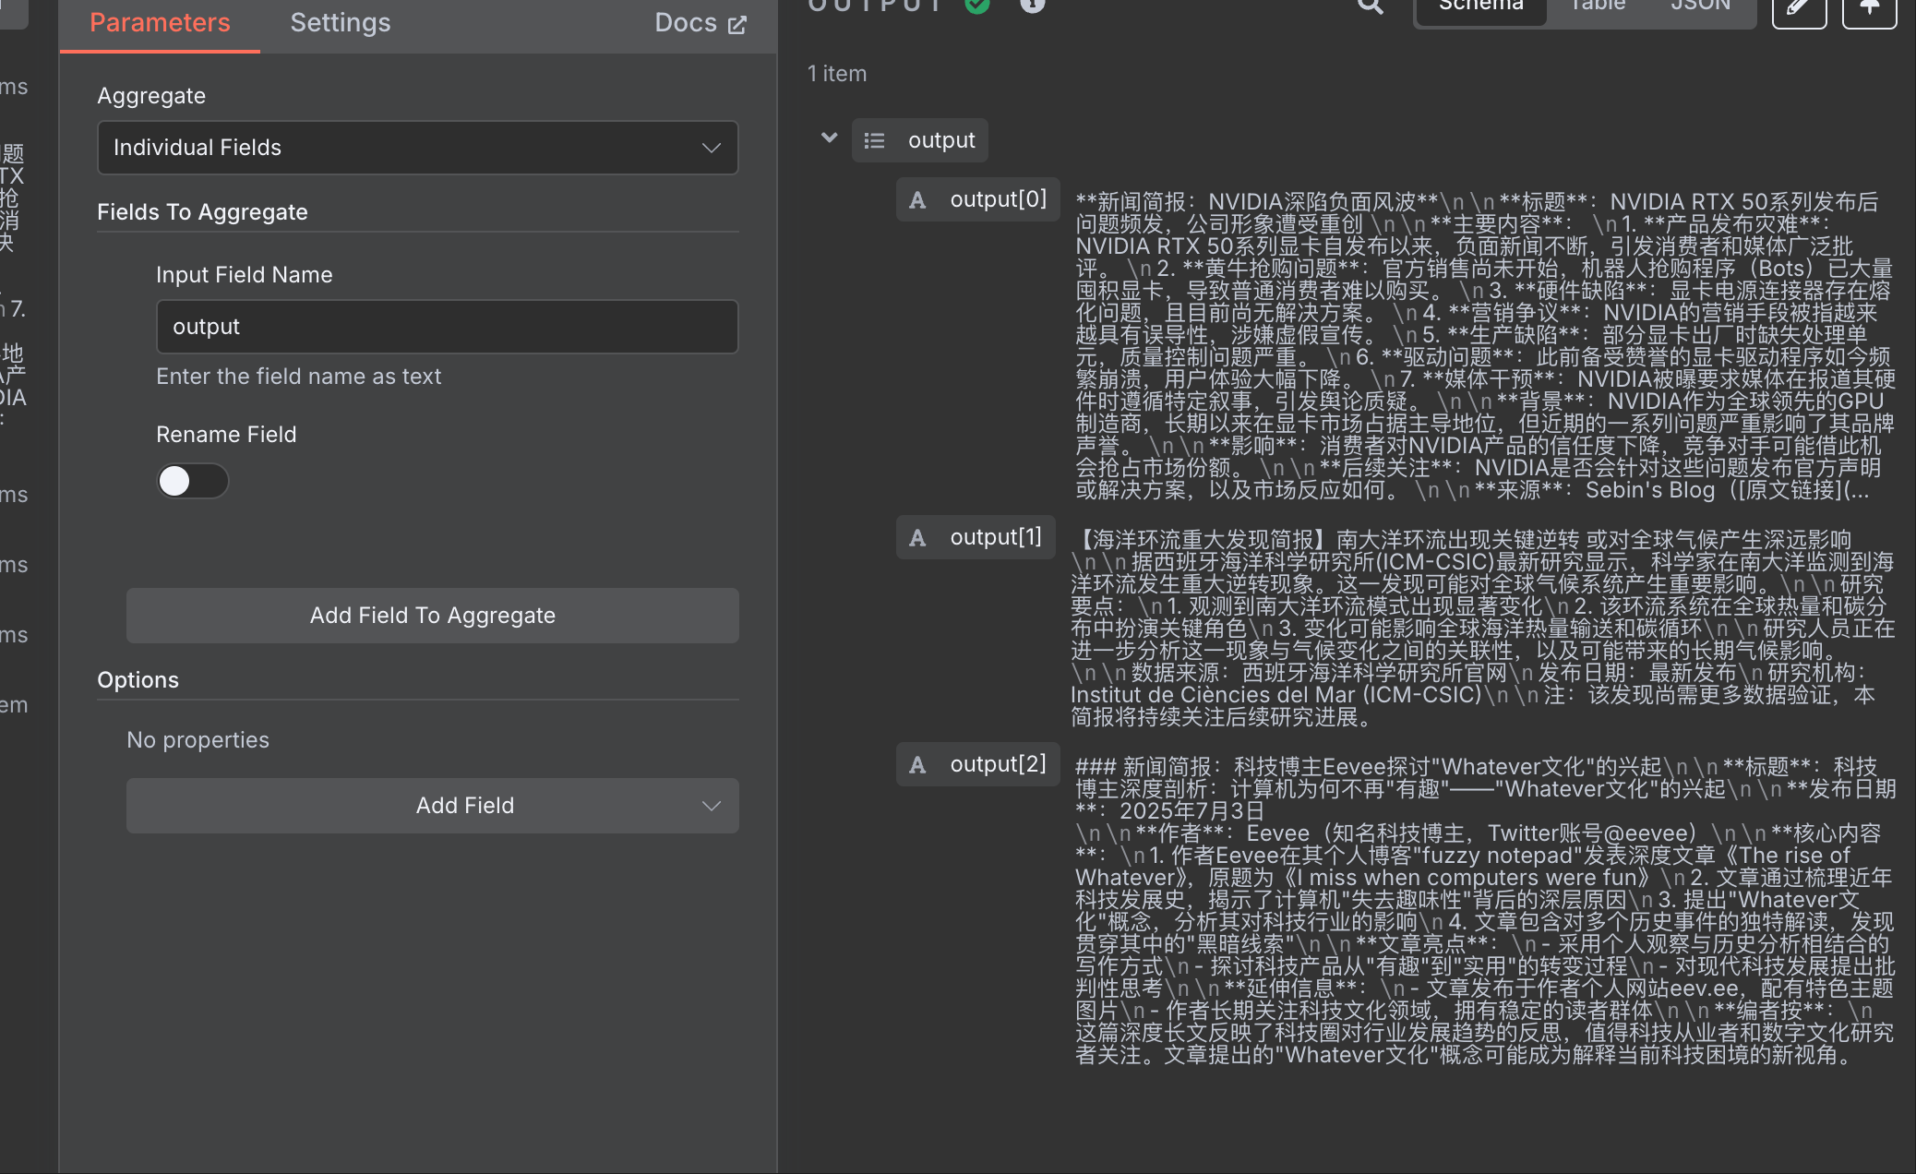Click the green execution success checkmark

click(x=977, y=6)
